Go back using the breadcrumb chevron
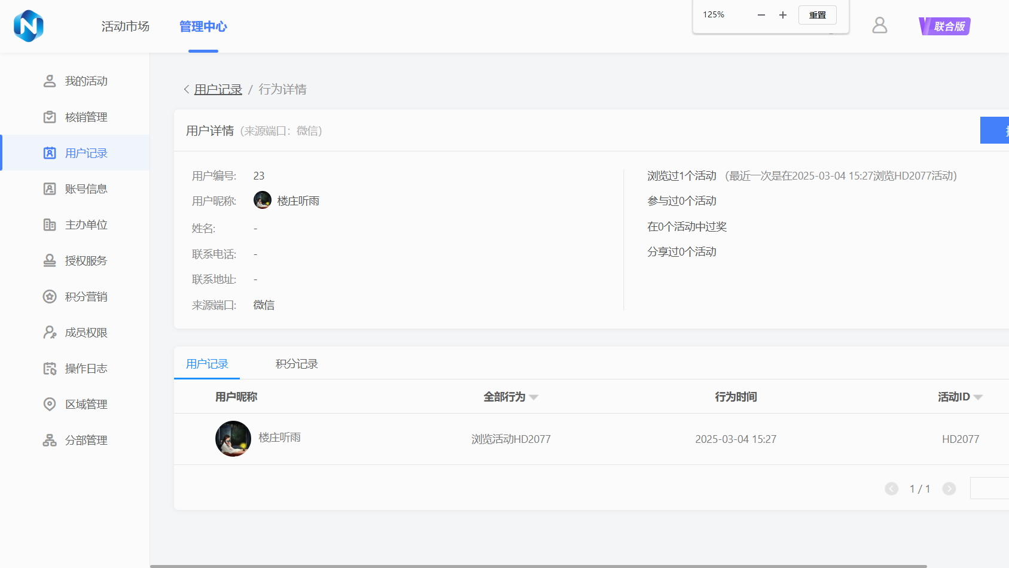The height and width of the screenshot is (568, 1009). [187, 89]
